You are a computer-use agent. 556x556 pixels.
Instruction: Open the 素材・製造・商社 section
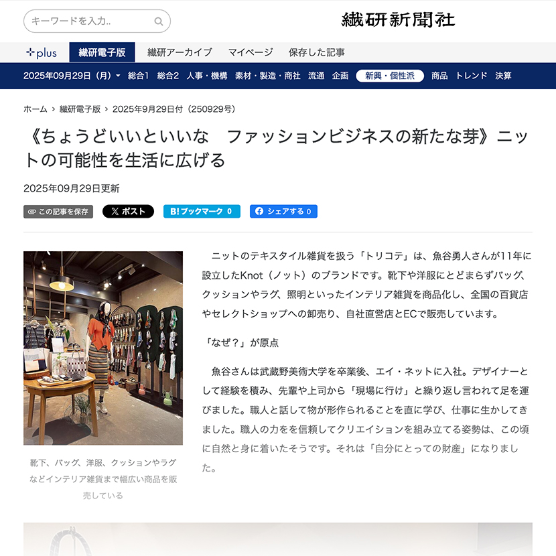click(x=268, y=76)
